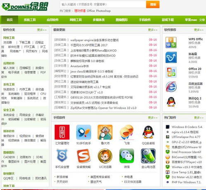Open the system tools navigation tab
The image size is (206, 190).
point(30,20)
